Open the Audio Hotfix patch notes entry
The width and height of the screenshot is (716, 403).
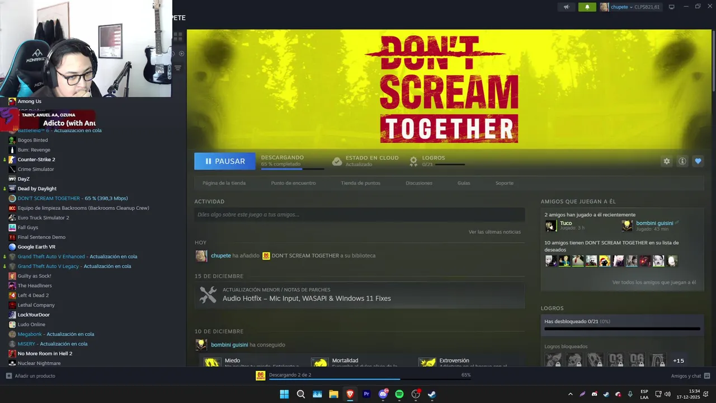tap(360, 295)
